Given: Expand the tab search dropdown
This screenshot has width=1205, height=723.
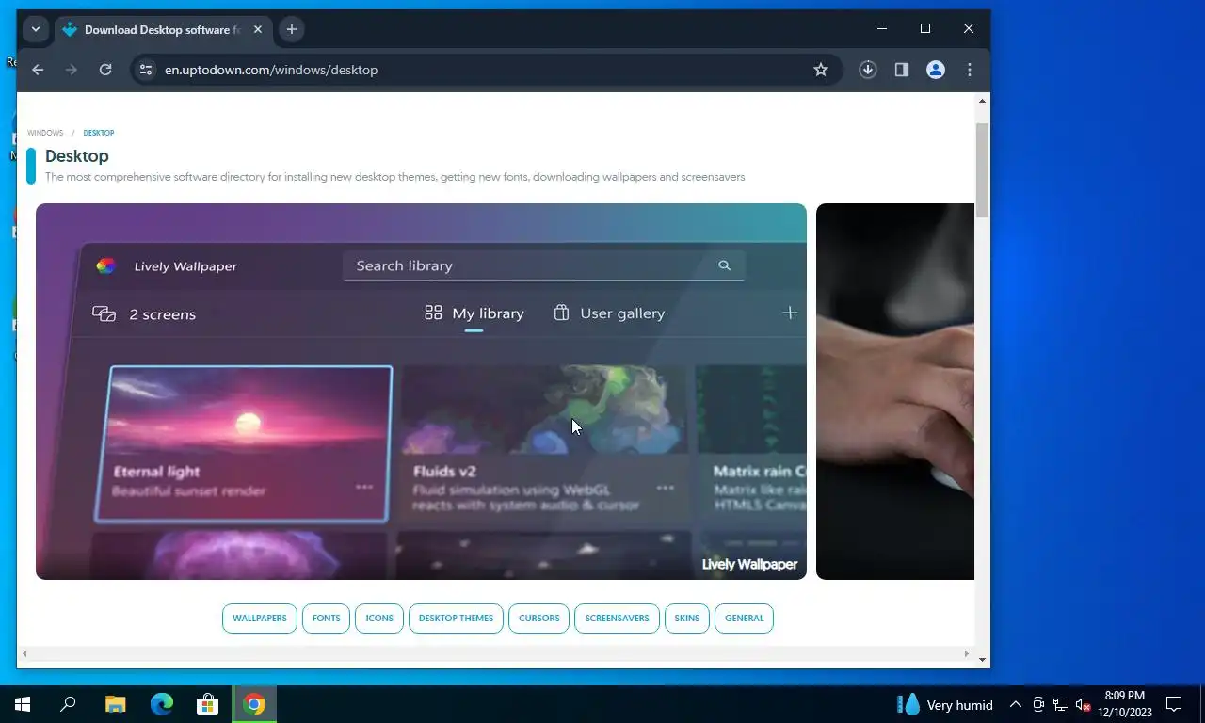Looking at the screenshot, I should (x=36, y=29).
